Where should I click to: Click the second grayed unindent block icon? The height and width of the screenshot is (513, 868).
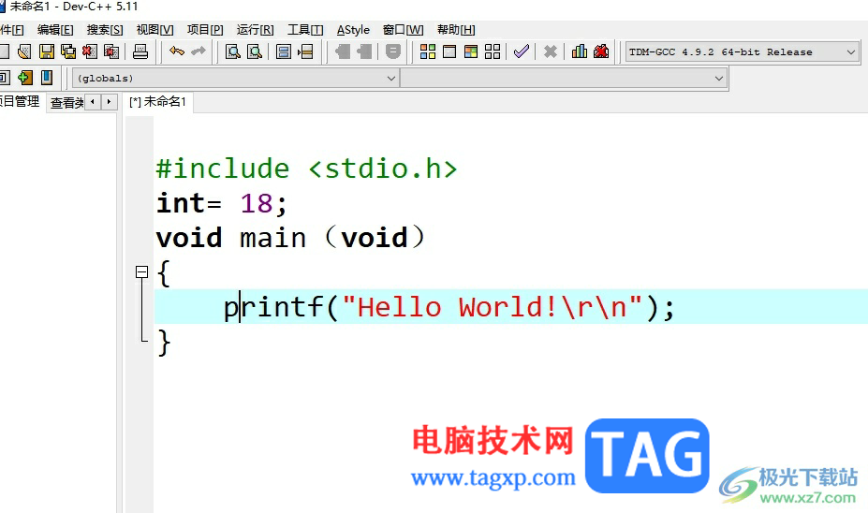coord(364,52)
